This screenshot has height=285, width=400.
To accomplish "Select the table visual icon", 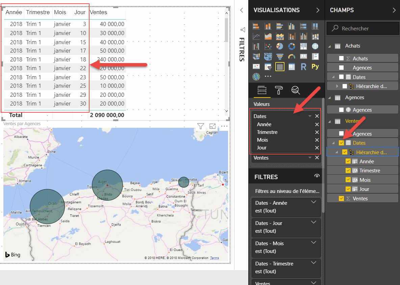I will click(280, 67).
